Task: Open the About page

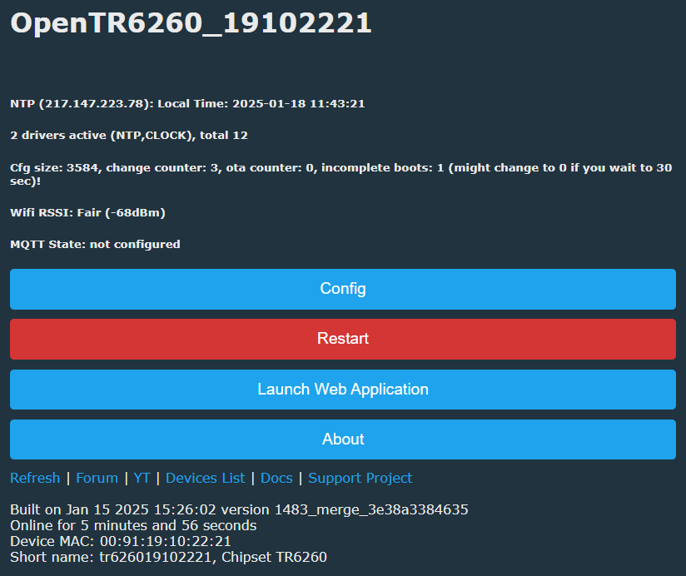Action: (x=342, y=439)
